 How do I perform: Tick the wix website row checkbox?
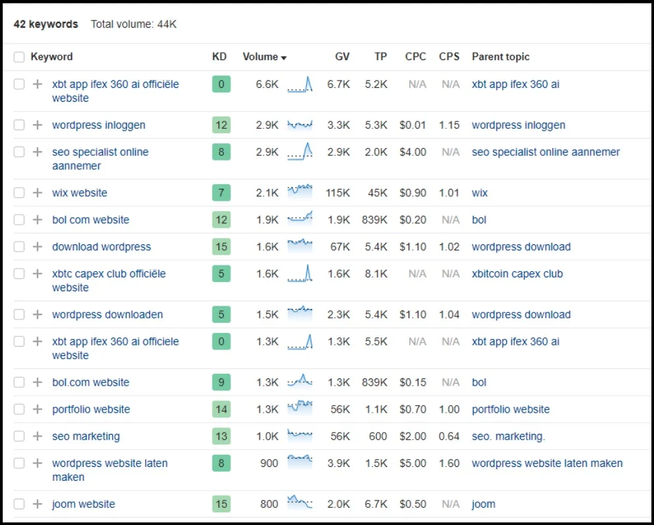tap(19, 193)
